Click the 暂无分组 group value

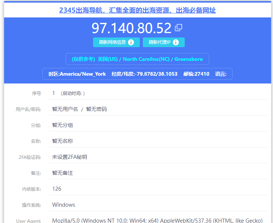point(62,125)
